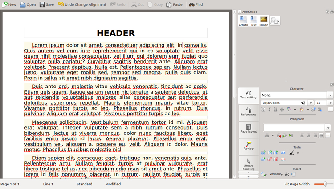Open more paragraph options button
The height and width of the screenshot is (189, 334).
coord(328,135)
